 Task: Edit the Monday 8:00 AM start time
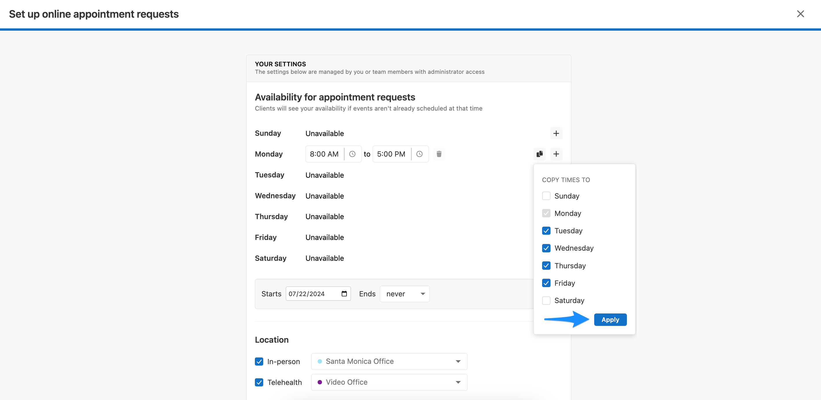click(x=324, y=154)
